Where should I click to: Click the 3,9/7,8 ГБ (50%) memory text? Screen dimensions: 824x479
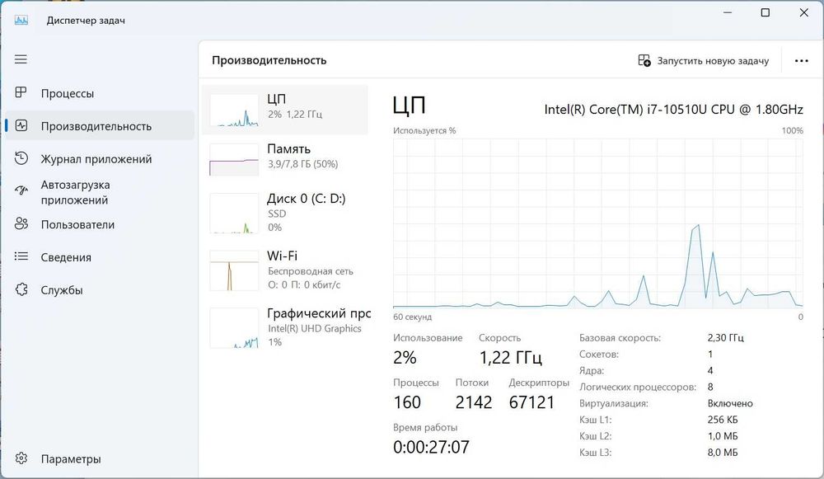(x=302, y=164)
